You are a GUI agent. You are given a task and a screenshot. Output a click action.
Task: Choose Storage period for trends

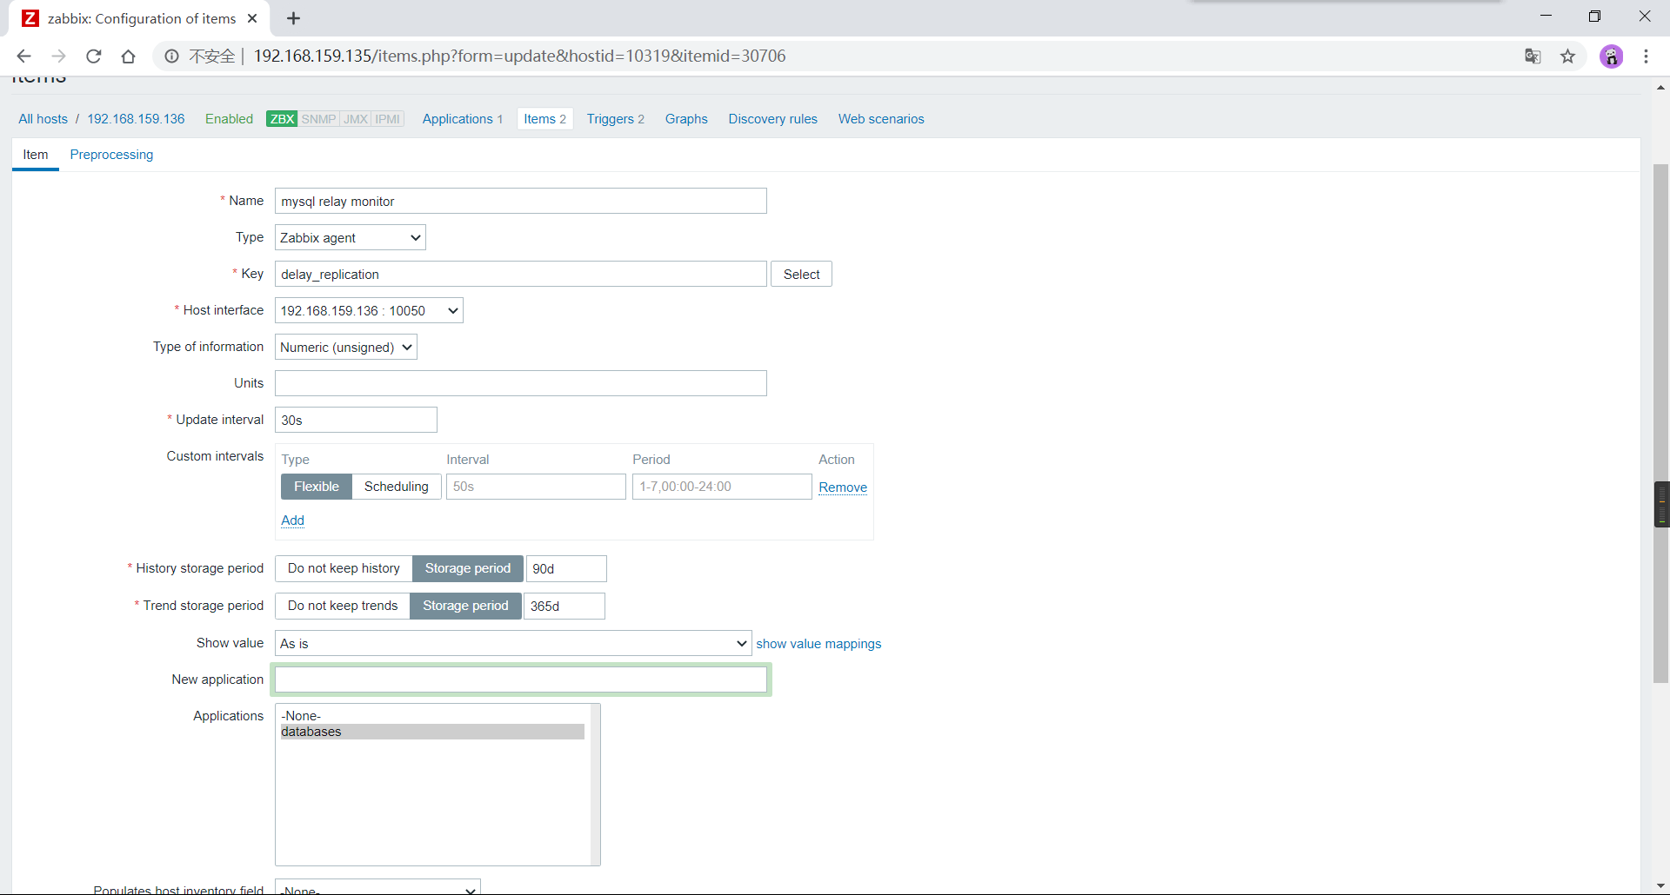[x=465, y=606]
